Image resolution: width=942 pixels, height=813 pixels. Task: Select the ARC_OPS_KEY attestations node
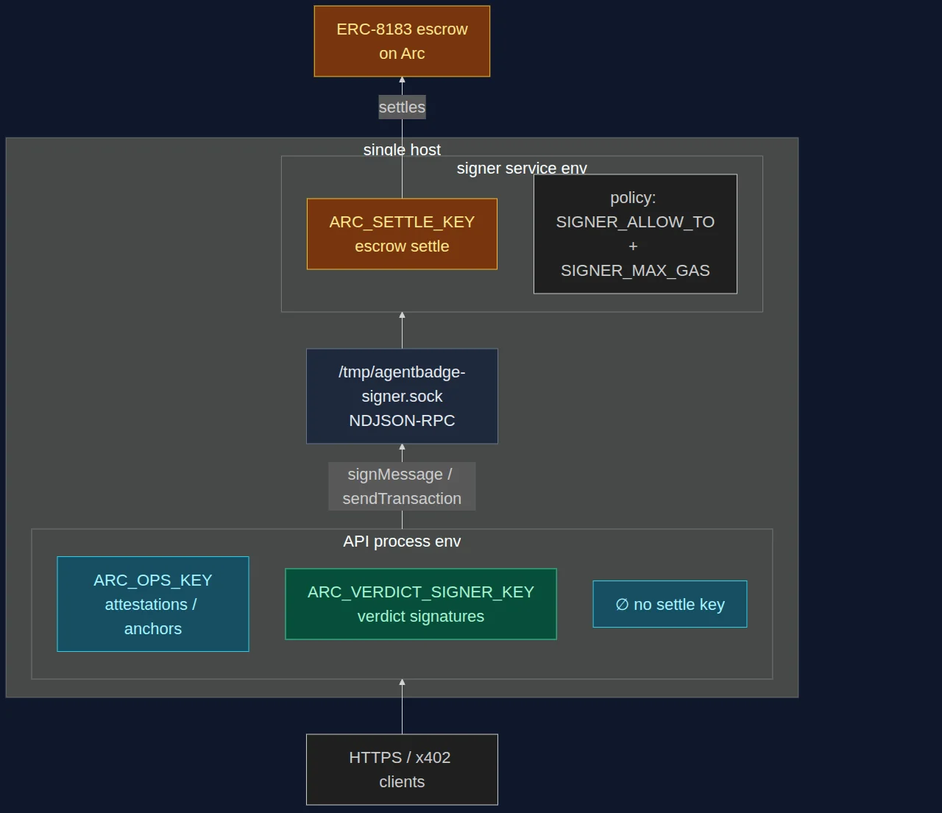(x=153, y=604)
